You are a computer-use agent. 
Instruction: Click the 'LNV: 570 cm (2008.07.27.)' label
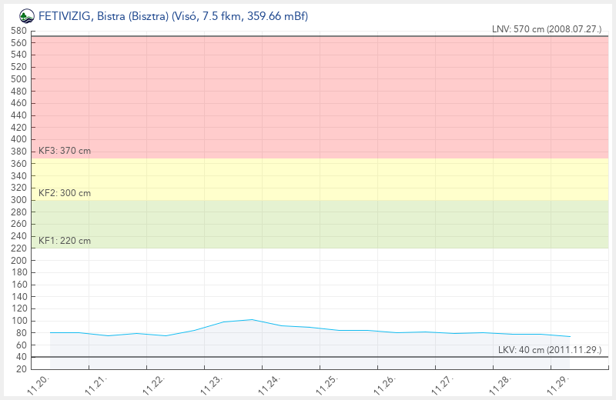pos(546,29)
